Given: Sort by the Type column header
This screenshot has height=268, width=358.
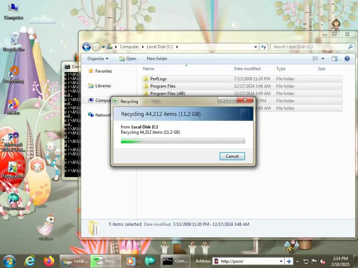Looking at the screenshot, I should (x=295, y=69).
